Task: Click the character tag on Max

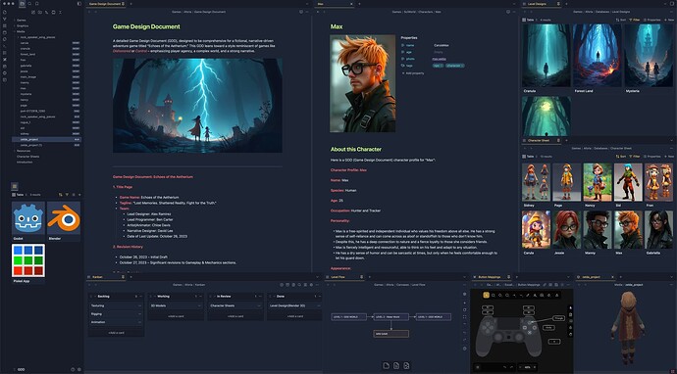Action: 454,66
